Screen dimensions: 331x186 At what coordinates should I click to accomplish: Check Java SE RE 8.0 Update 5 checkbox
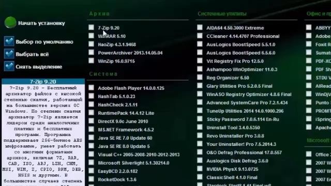pyautogui.click(x=91, y=146)
